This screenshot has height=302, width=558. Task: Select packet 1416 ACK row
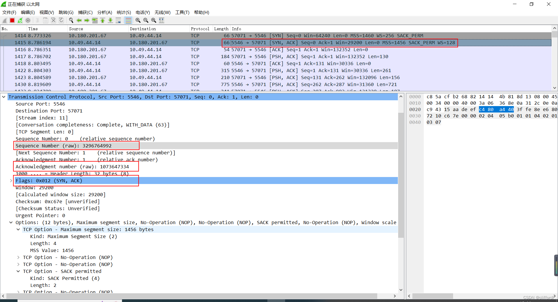(276, 49)
